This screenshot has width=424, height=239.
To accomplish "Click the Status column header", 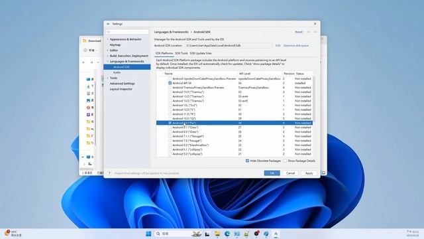I will 299,74.
